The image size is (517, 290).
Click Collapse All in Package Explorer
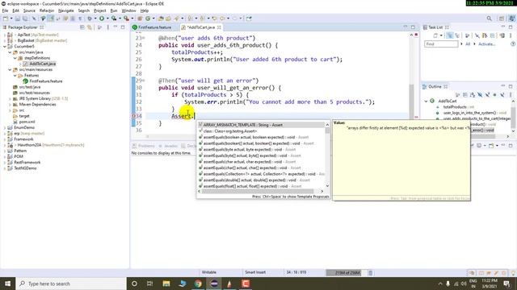82,27
